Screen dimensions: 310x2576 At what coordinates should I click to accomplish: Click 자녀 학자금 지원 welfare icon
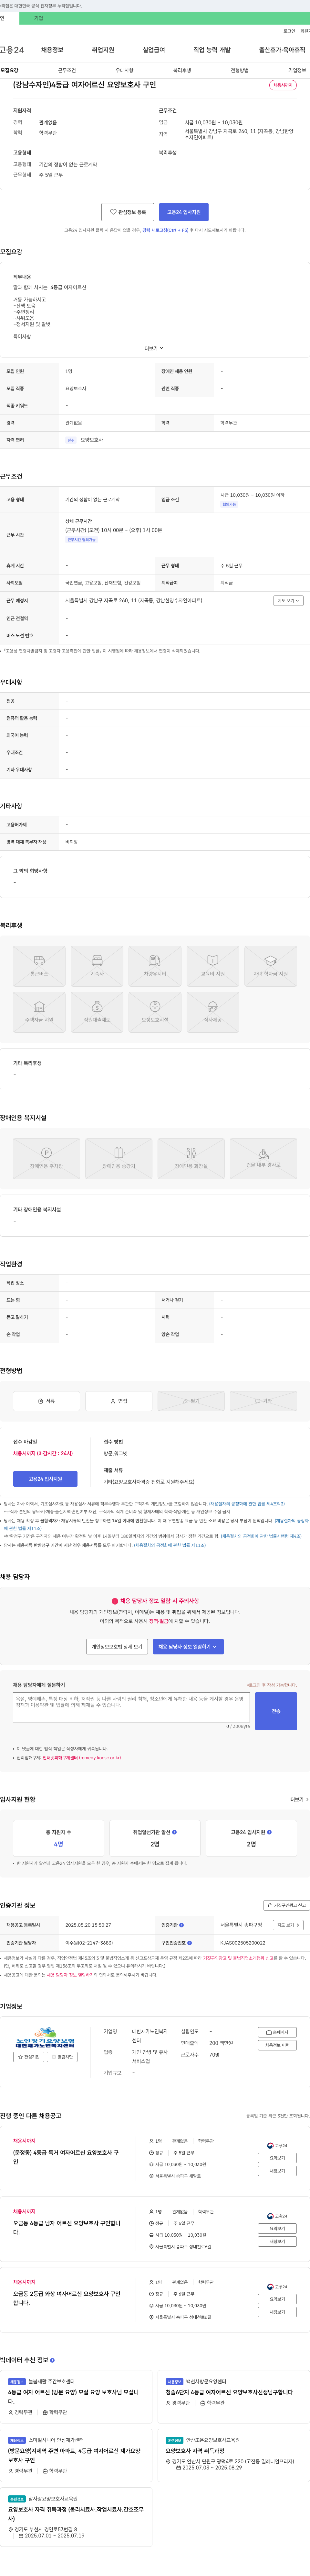click(270, 966)
